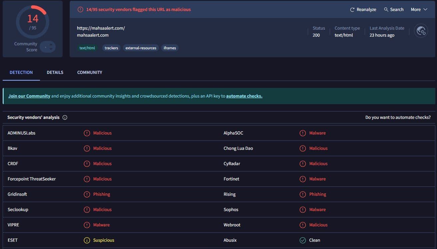Click the alert icon in the malicious banner
Image resolution: width=437 pixels, height=249 pixels.
(x=80, y=10)
